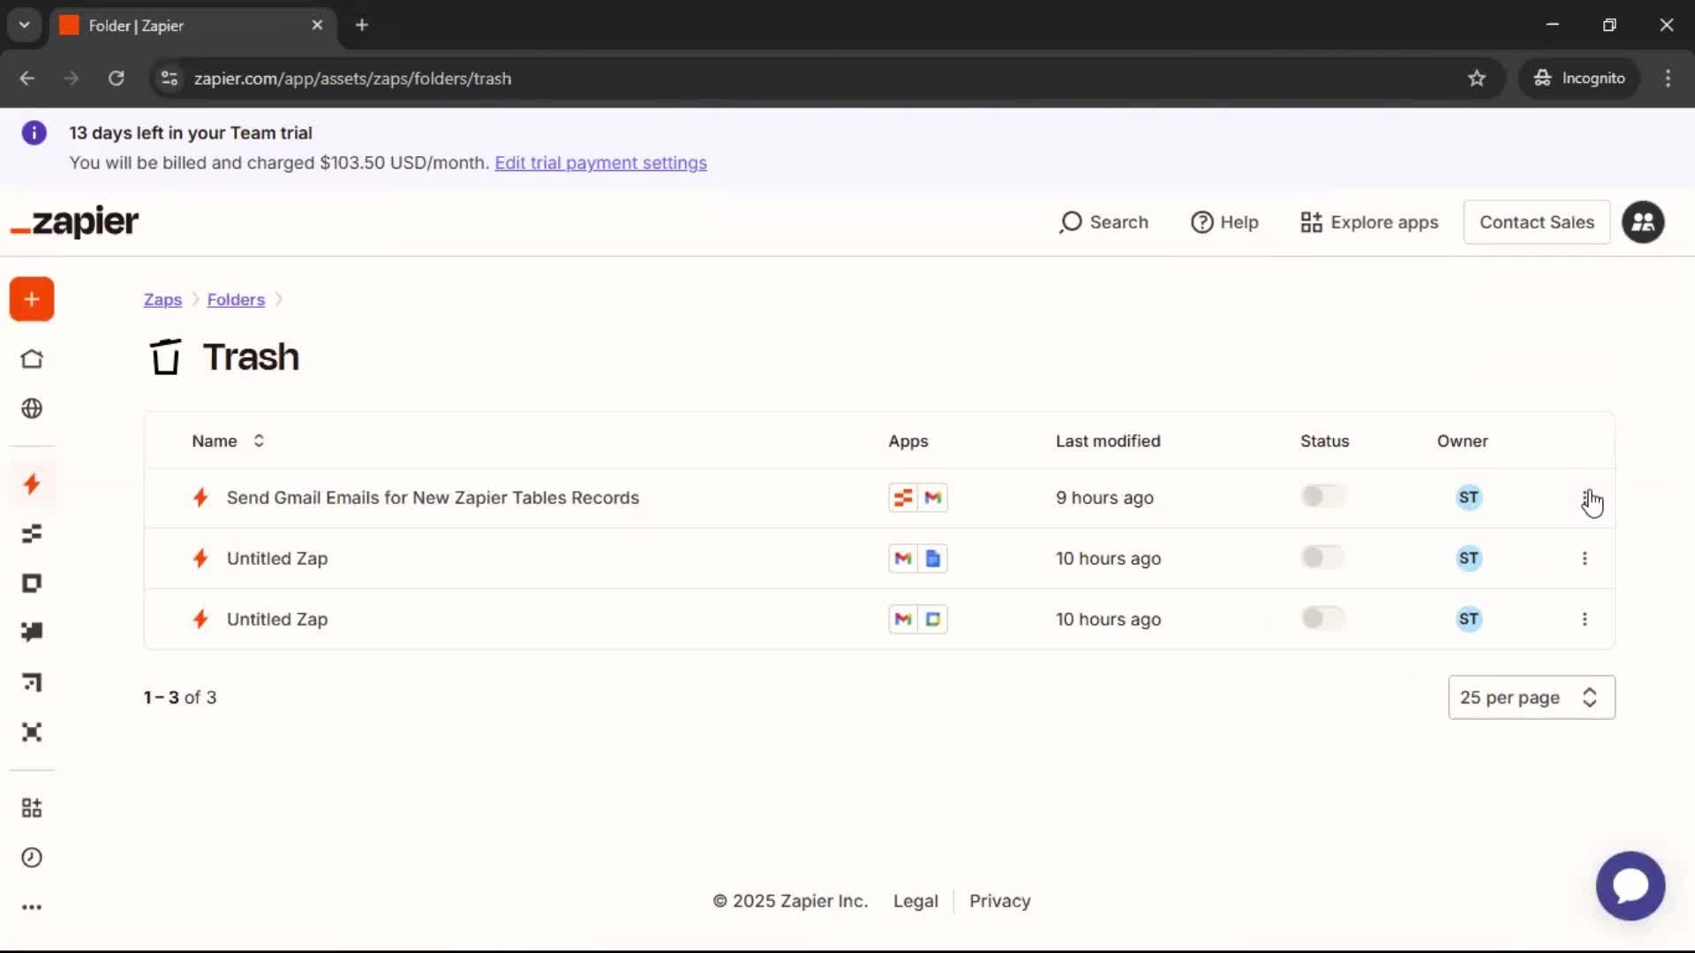The image size is (1695, 953).
Task: Open the Chatbots icon in sidebar
Action: 32,632
